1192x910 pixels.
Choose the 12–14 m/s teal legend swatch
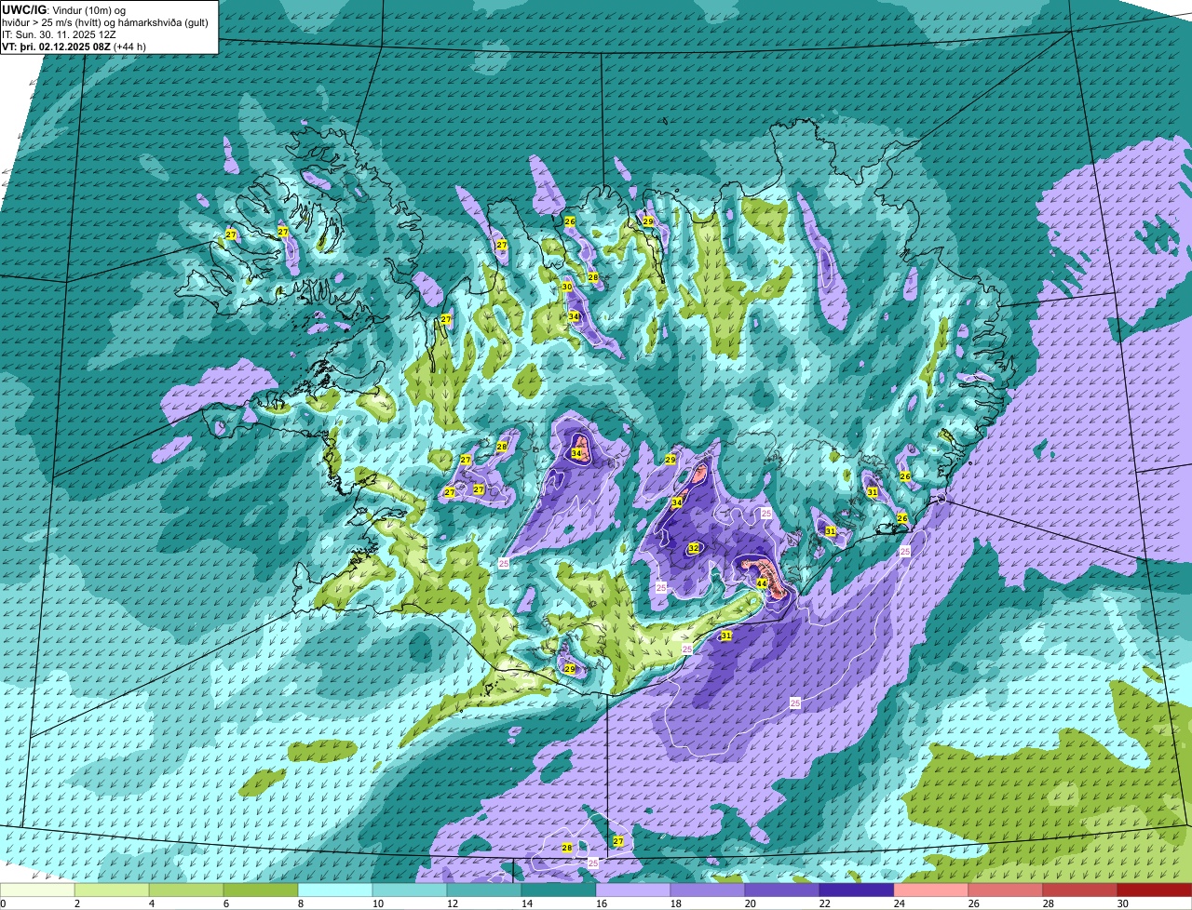484,890
